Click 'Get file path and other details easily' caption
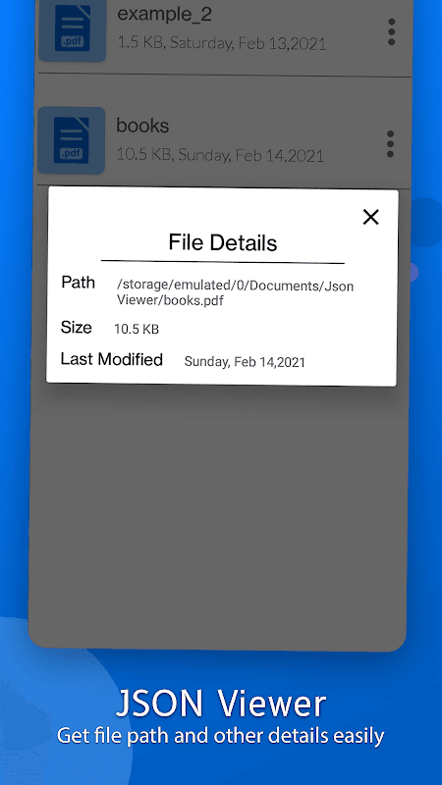 220,737
